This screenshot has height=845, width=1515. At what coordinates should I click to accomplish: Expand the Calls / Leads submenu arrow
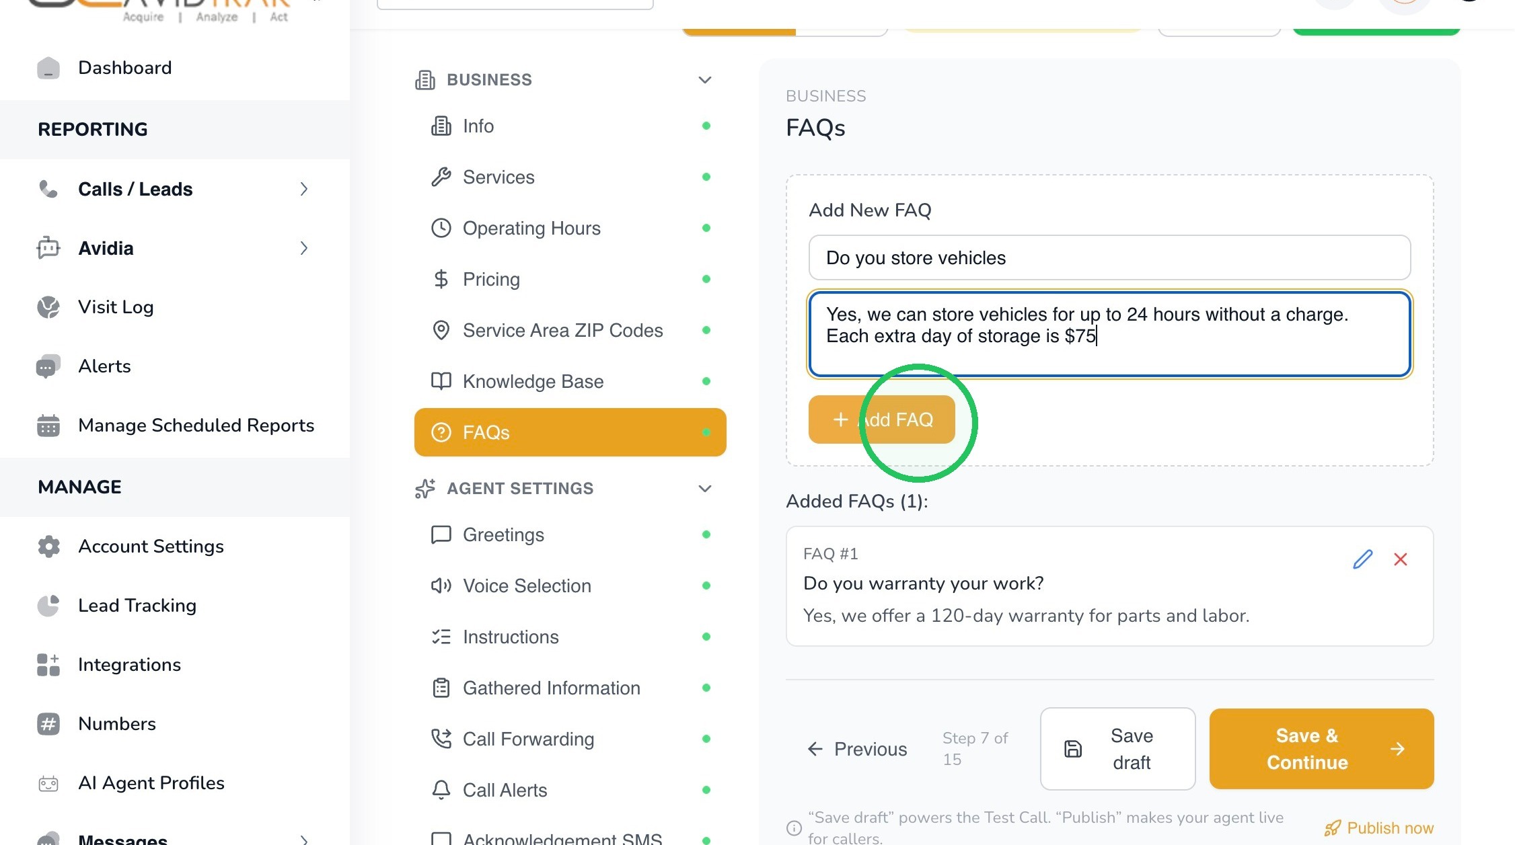304,189
